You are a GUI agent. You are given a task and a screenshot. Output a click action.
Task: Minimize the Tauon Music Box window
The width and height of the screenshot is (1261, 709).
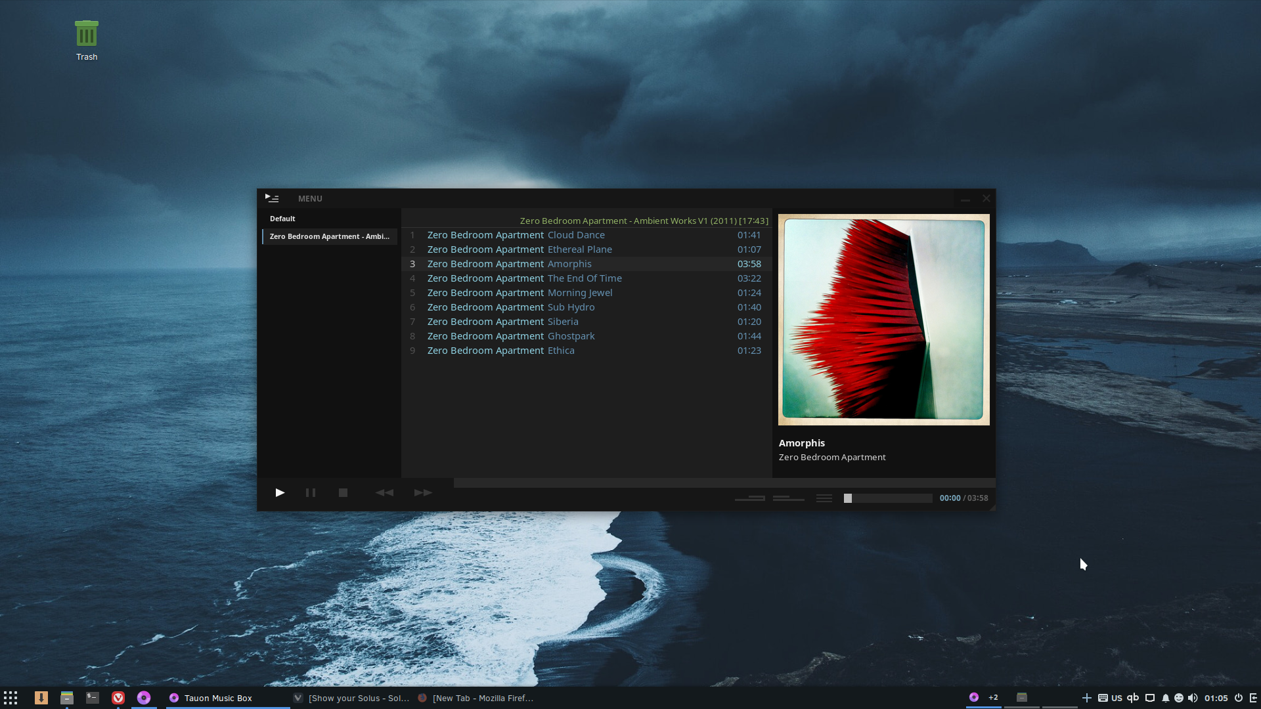pos(965,198)
